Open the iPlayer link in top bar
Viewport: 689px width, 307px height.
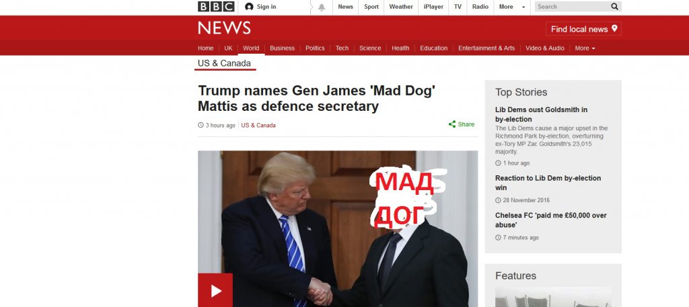(433, 7)
